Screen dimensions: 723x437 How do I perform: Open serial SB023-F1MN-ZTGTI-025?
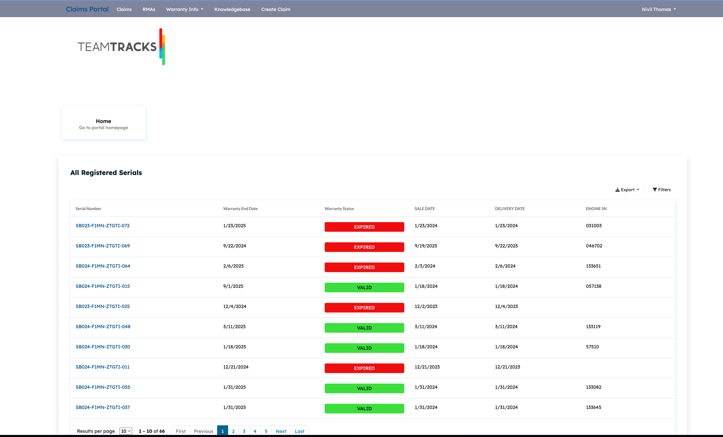(103, 307)
